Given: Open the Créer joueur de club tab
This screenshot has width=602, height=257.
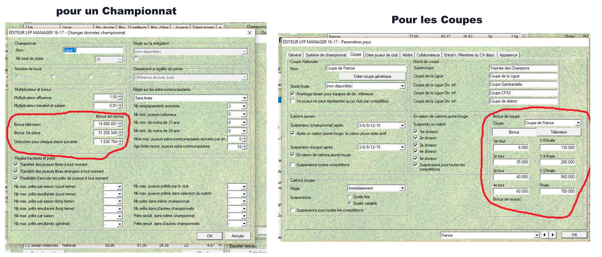Looking at the screenshot, I should click(382, 55).
